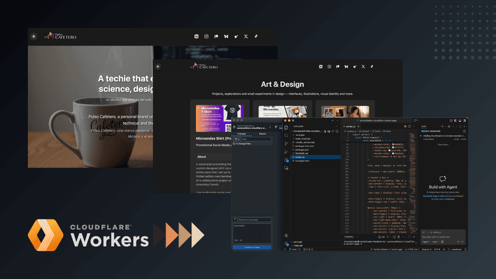Open Remote Explorer icon in VS Code activity bar
The width and height of the screenshot is (496, 279).
click(286, 168)
